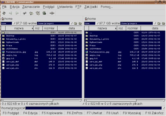Viewport: 166px width, 116px height.
Task: Select wersja1.dbf in left pane
Action: (41, 62)
